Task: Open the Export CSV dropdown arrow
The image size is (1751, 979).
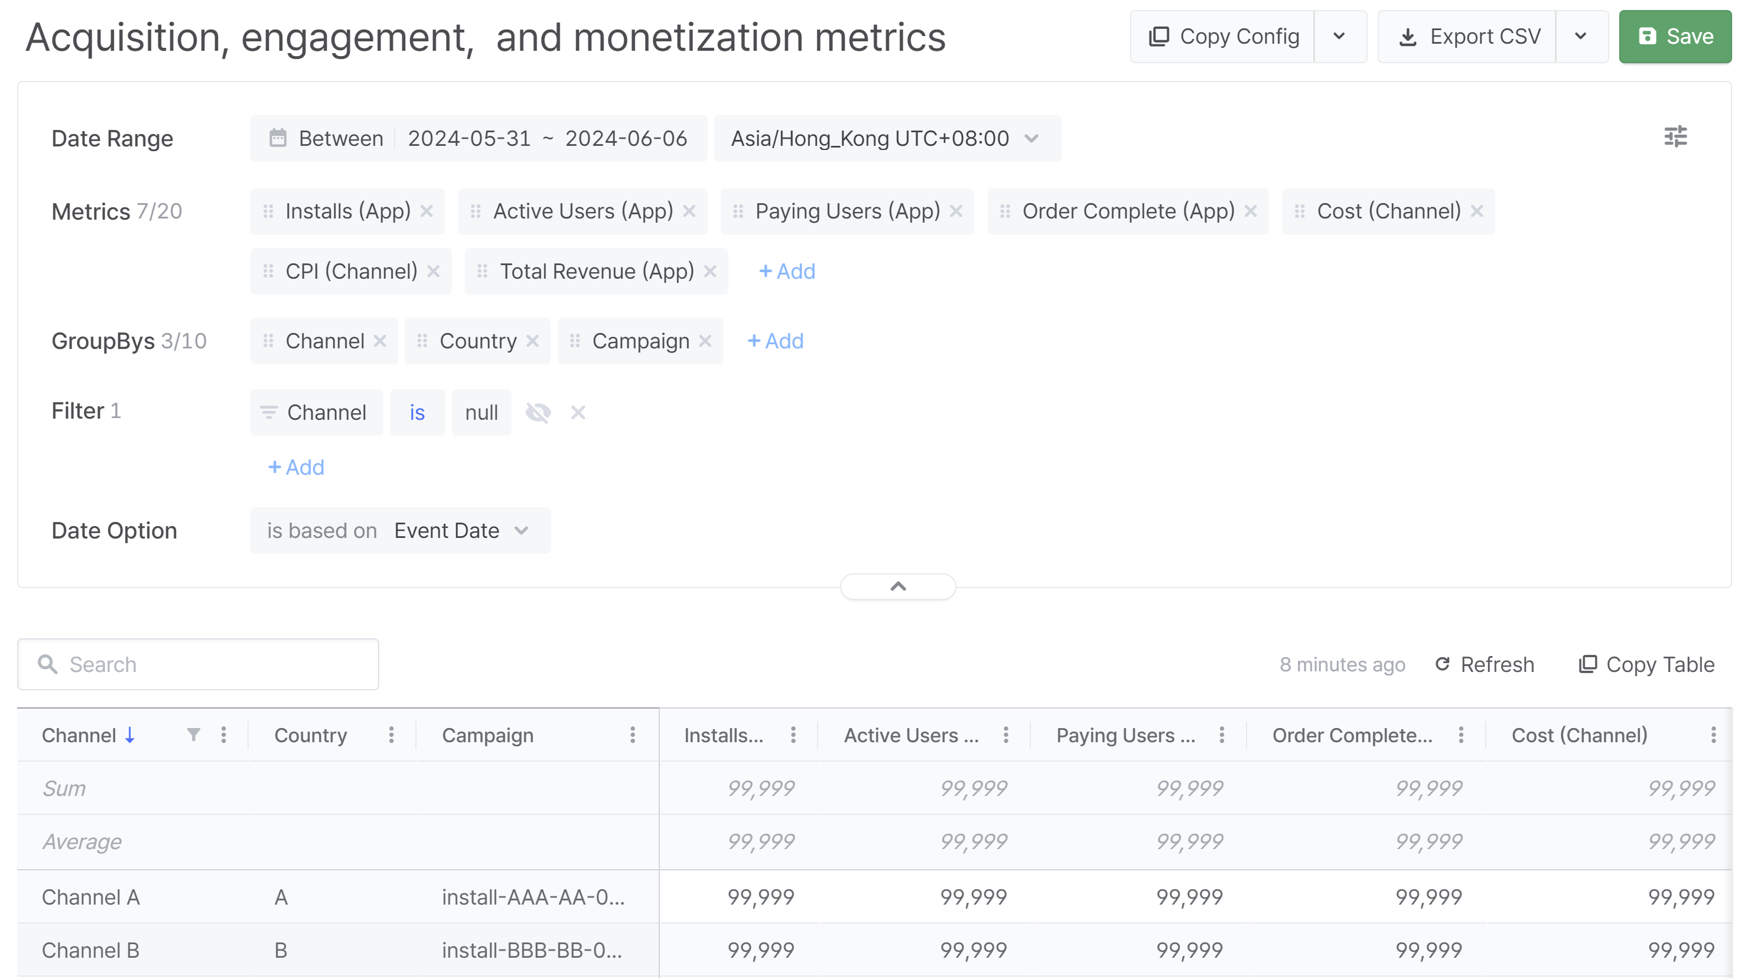Action: pyautogui.click(x=1580, y=36)
